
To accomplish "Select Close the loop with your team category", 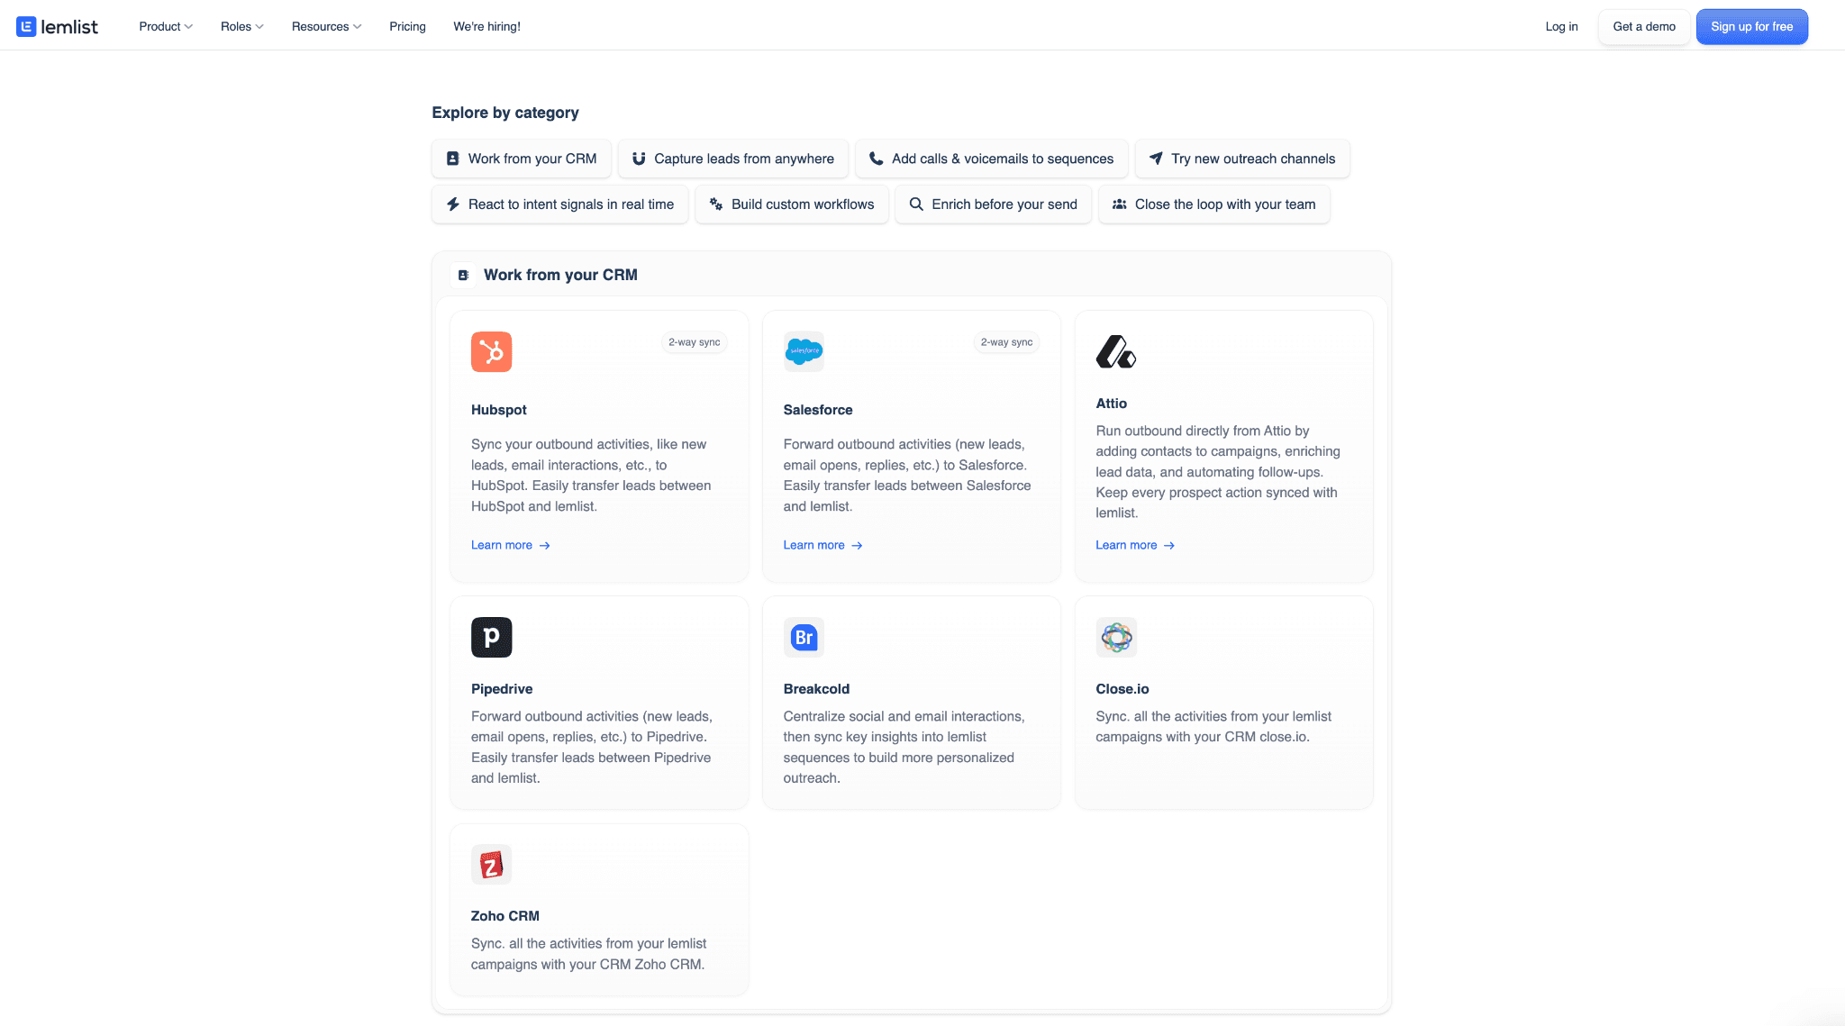I will pos(1214,204).
